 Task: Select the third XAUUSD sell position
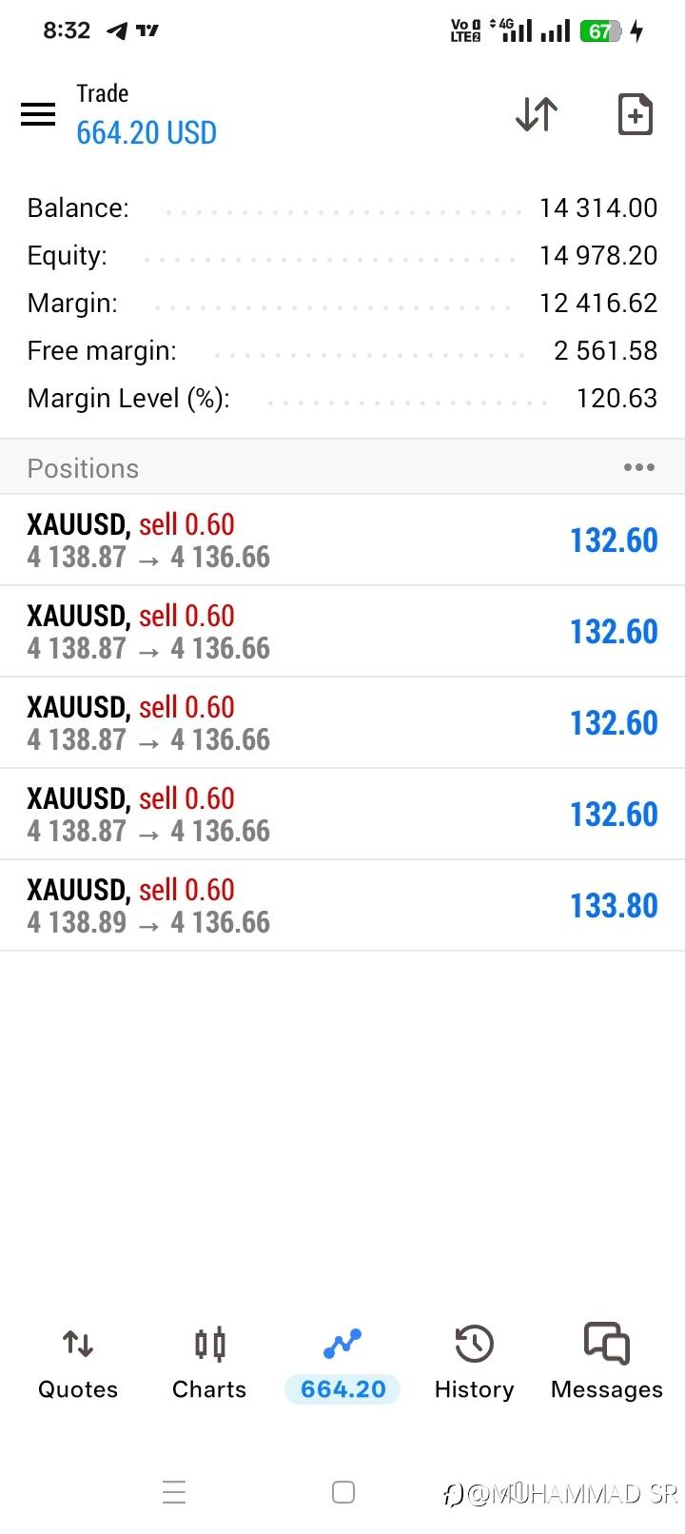click(x=342, y=723)
